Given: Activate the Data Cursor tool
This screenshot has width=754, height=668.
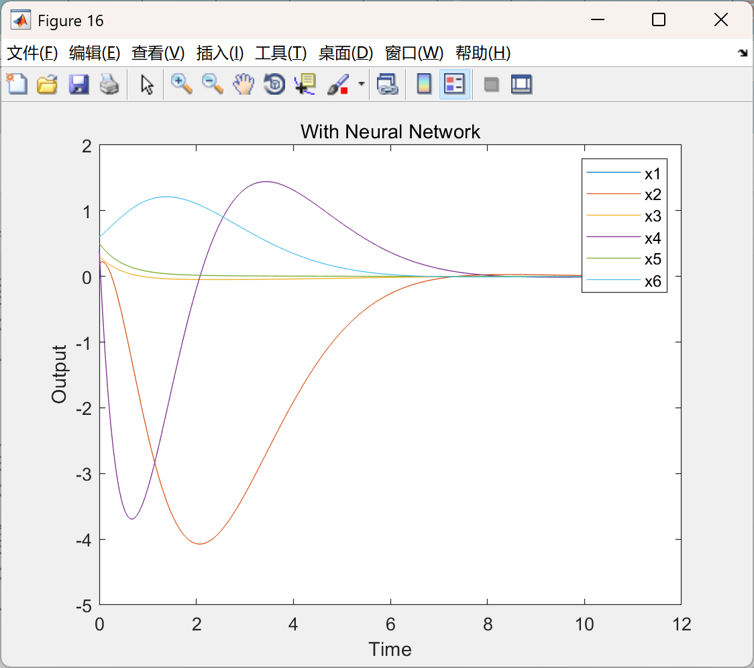Looking at the screenshot, I should (x=305, y=84).
